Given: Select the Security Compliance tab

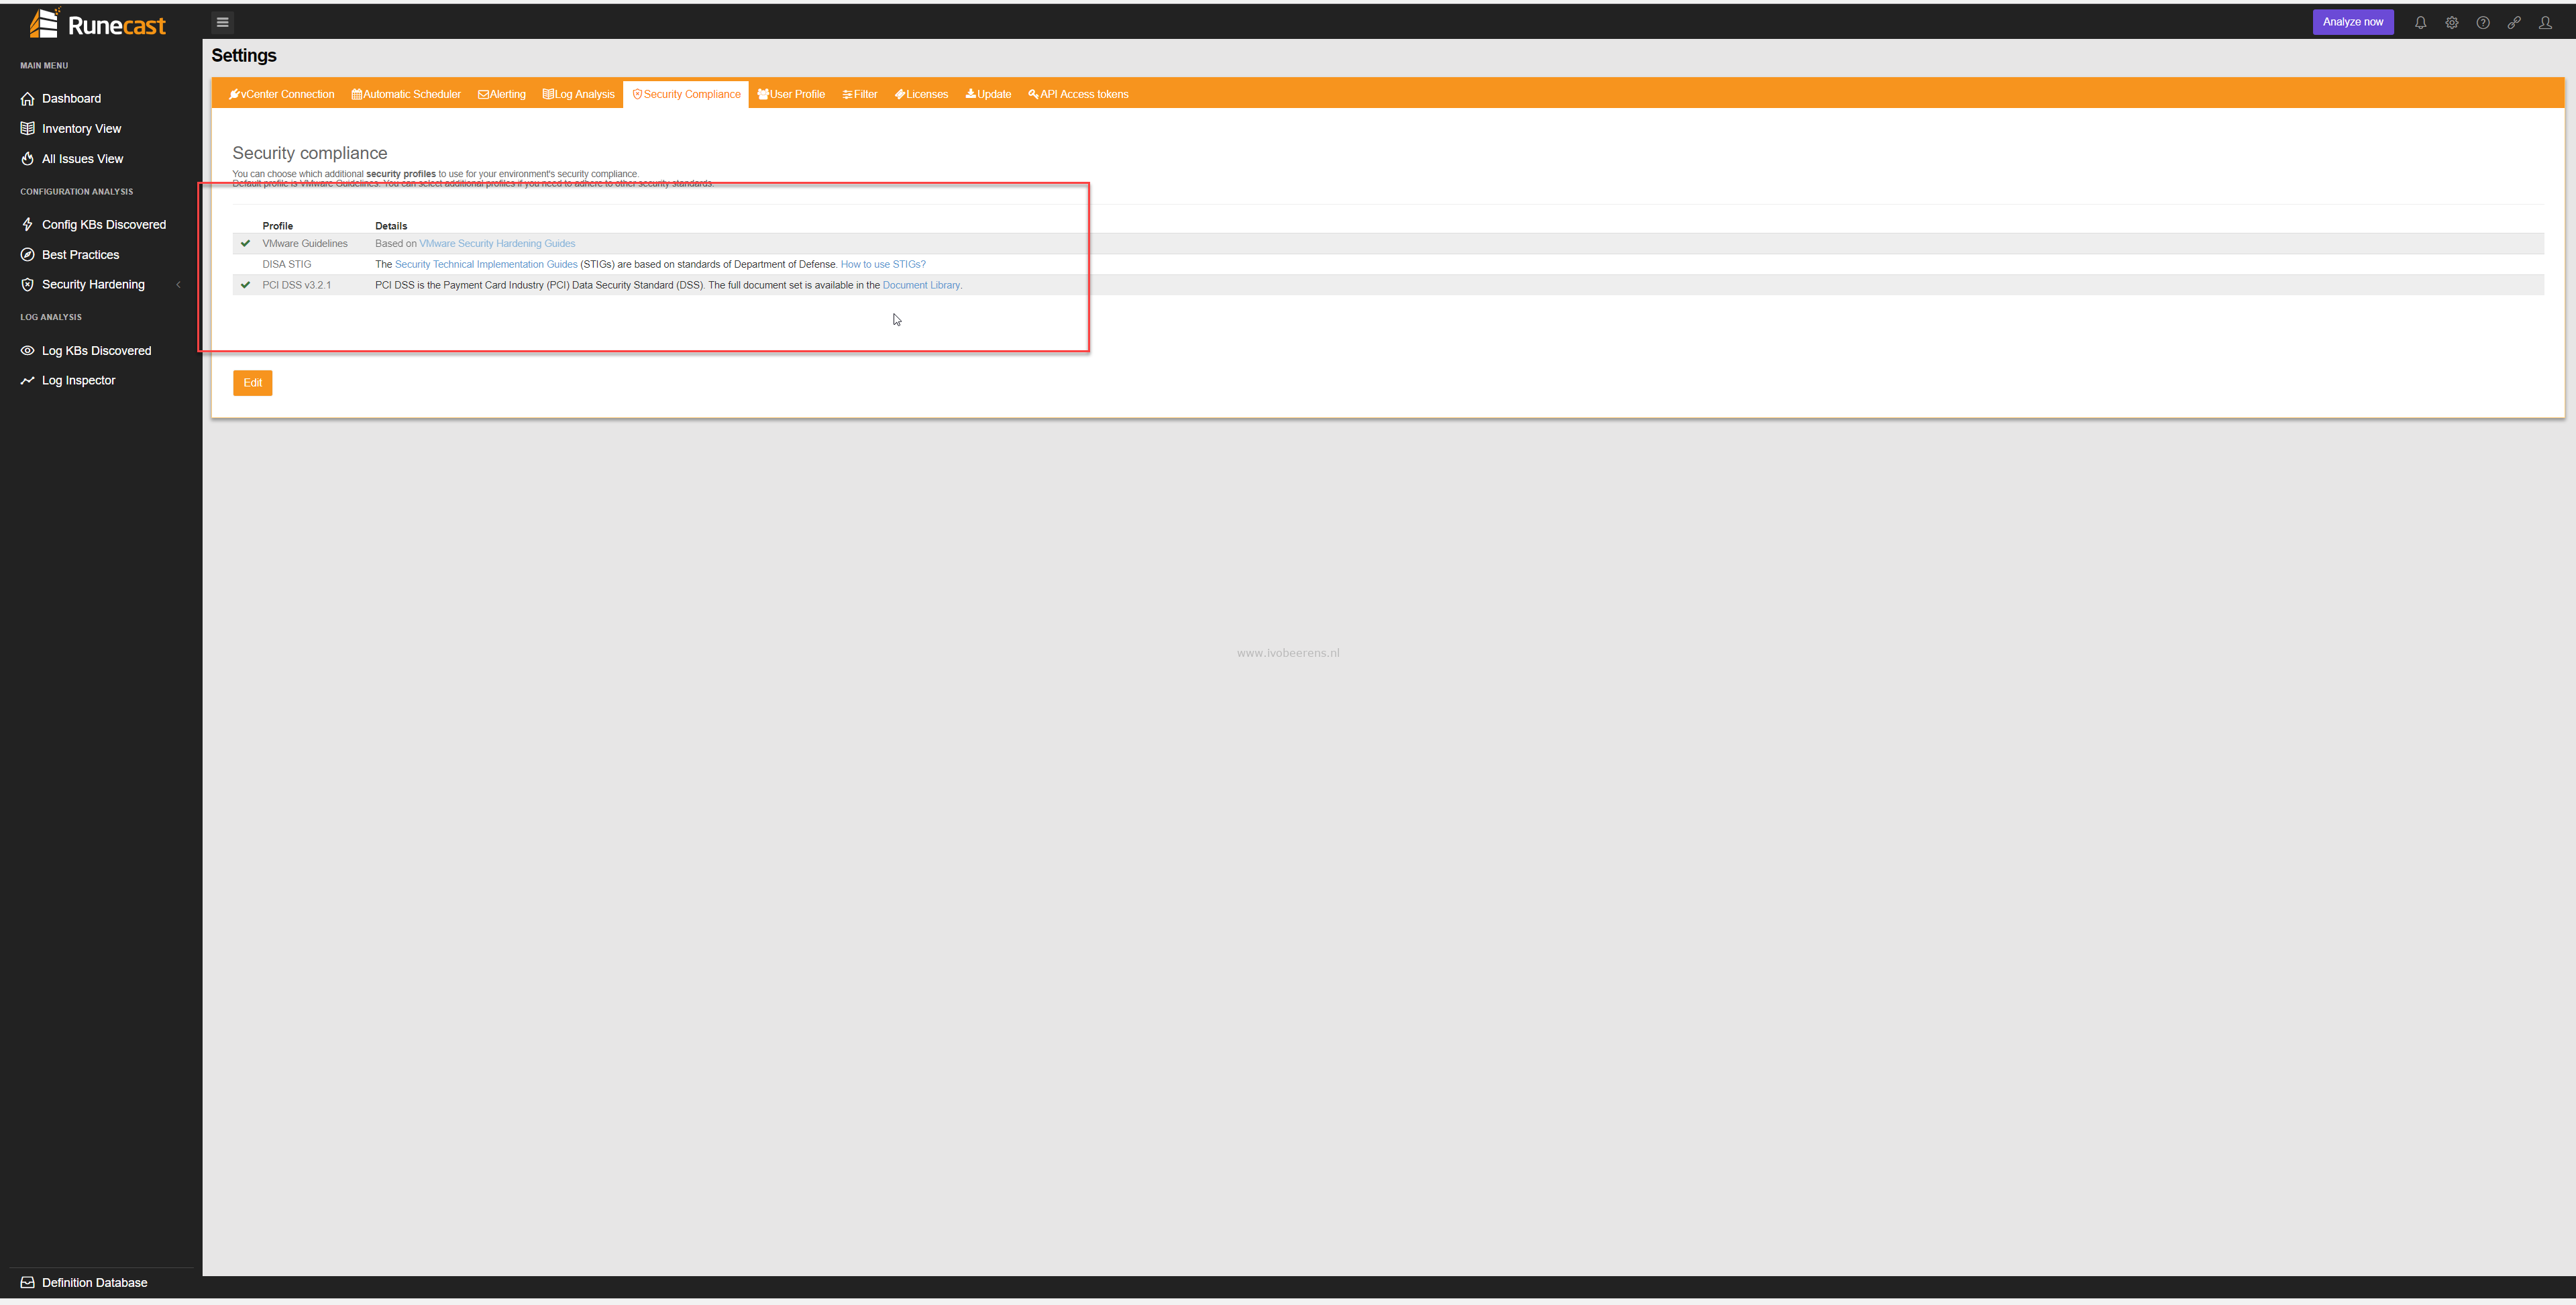Looking at the screenshot, I should pyautogui.click(x=686, y=94).
